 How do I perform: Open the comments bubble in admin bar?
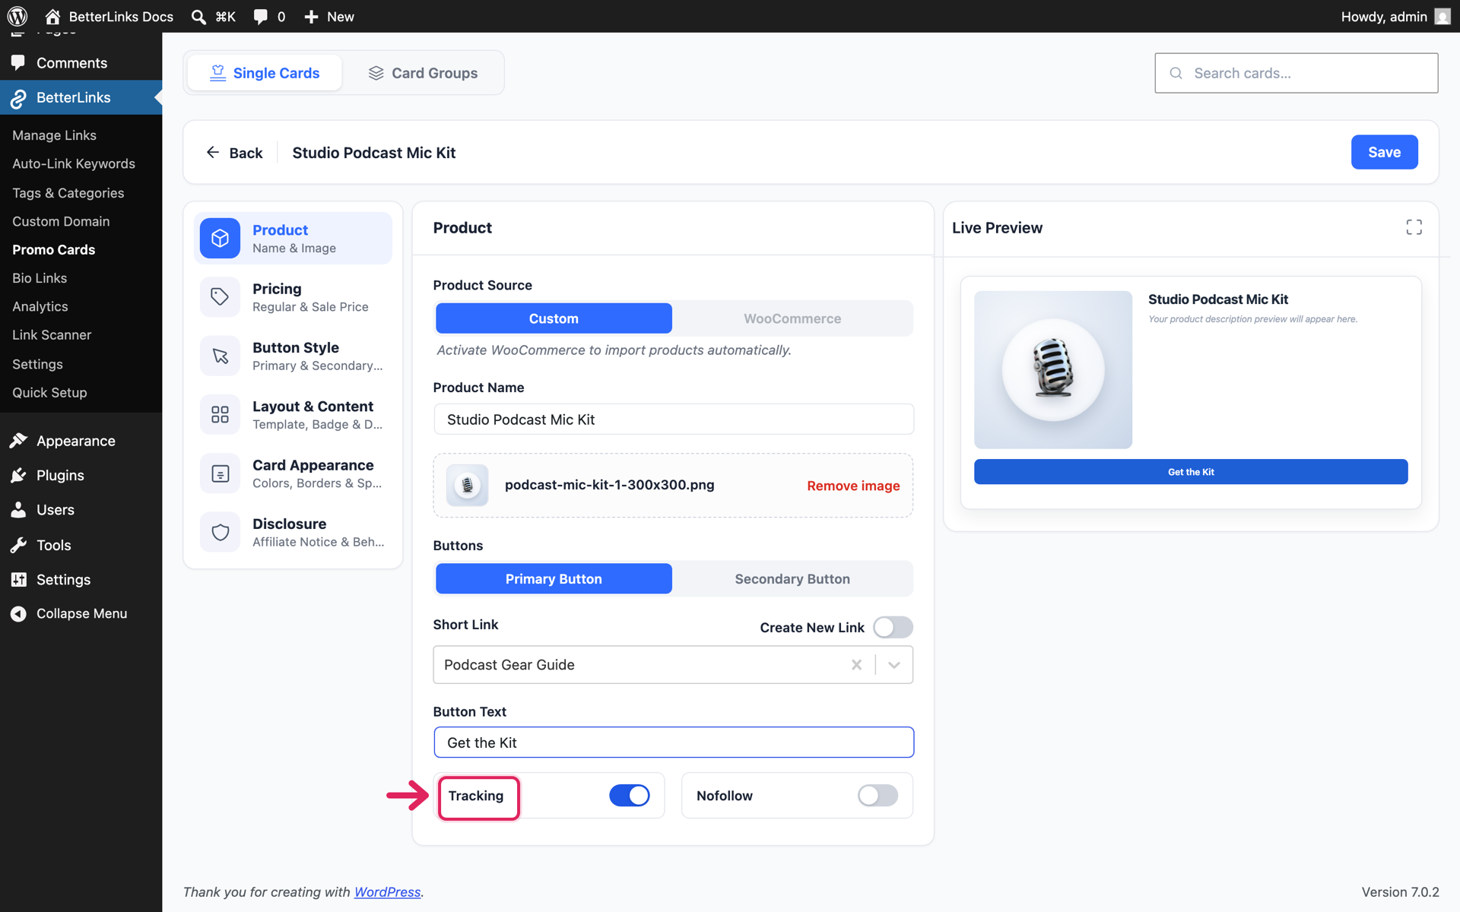[261, 16]
